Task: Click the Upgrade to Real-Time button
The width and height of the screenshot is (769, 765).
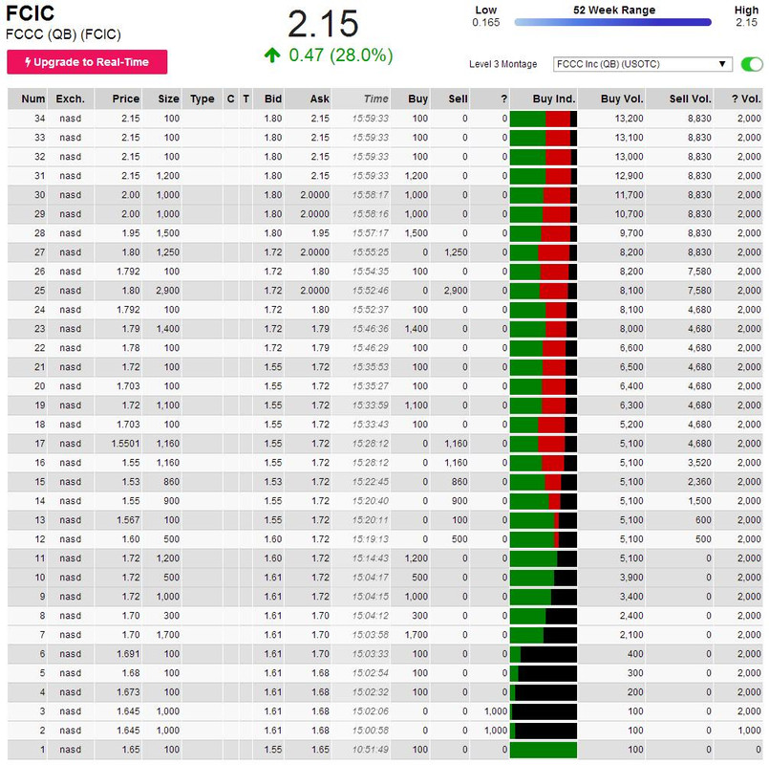Action: pyautogui.click(x=87, y=62)
